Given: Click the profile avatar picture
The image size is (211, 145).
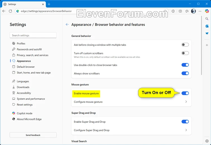Looking at the screenshot, I should (x=193, y=11).
